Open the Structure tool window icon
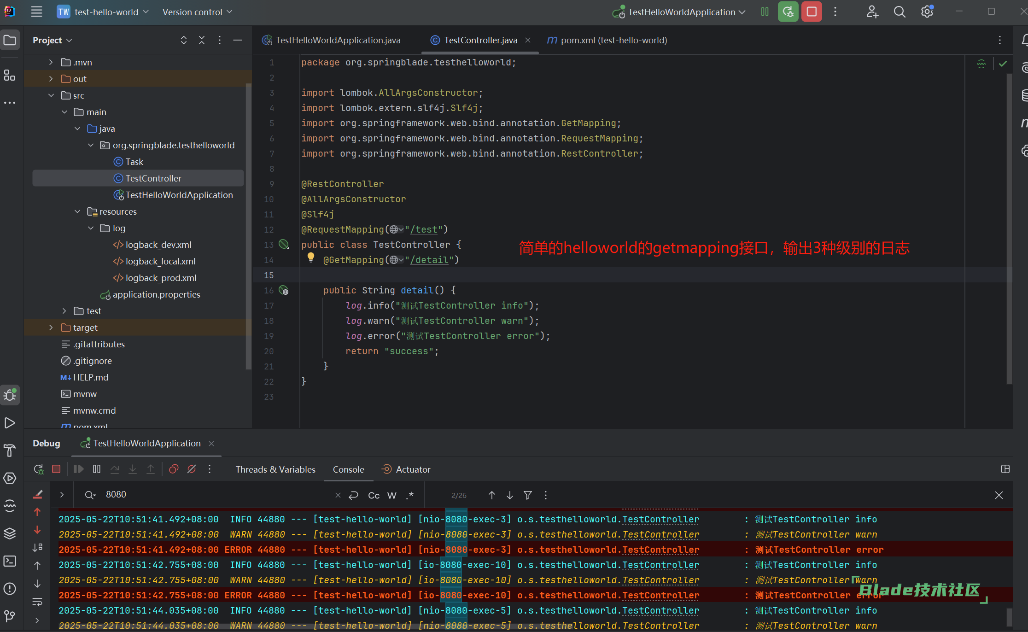Image resolution: width=1028 pixels, height=632 pixels. pyautogui.click(x=10, y=75)
